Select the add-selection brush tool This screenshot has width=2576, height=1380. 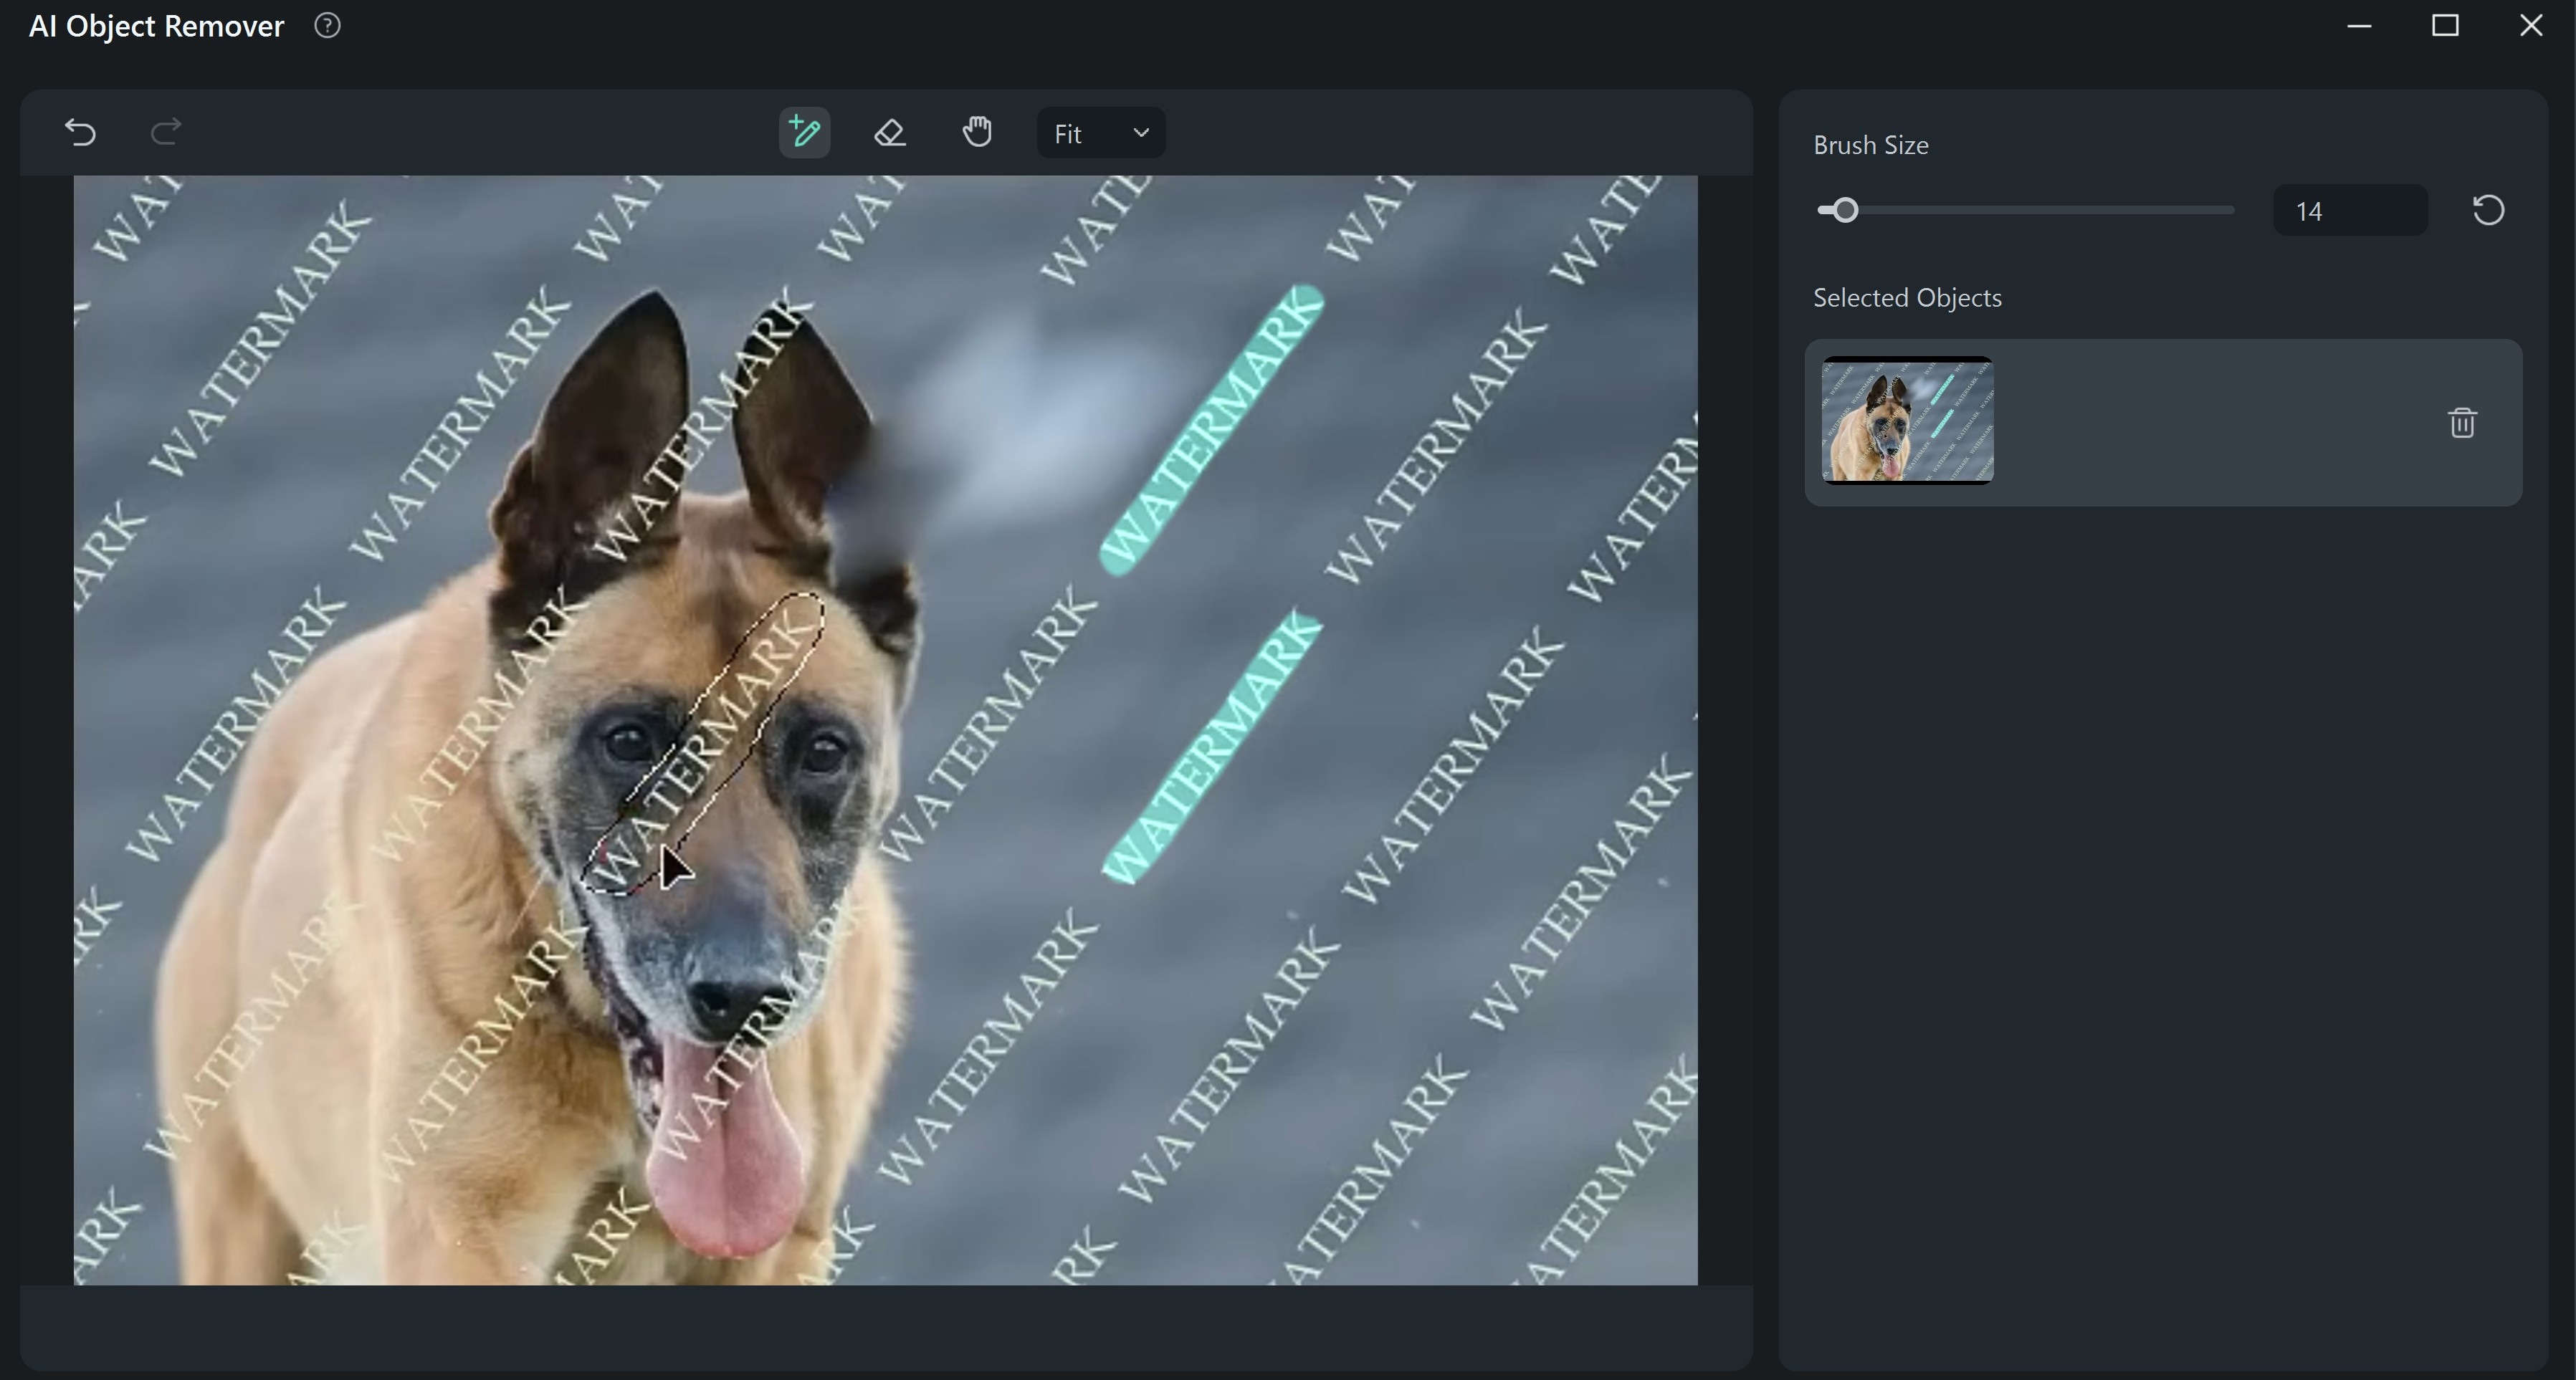[x=804, y=132]
